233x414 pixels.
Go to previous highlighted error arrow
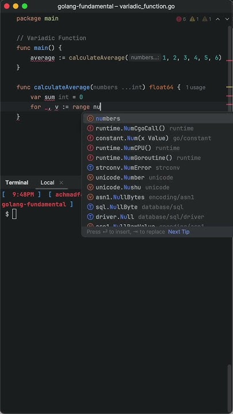point(217,19)
